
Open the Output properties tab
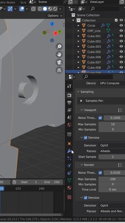[69, 102]
